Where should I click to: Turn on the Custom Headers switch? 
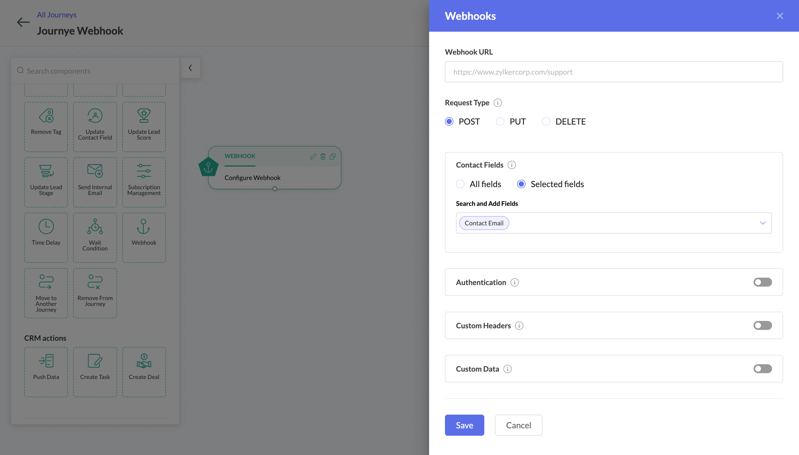762,326
